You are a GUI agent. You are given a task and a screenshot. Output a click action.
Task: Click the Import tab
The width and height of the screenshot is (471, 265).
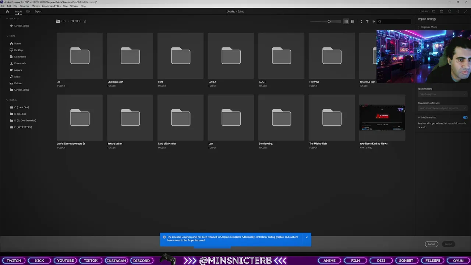pos(18,11)
